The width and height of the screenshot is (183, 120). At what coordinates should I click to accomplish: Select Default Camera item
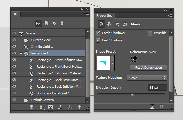tap(52, 100)
